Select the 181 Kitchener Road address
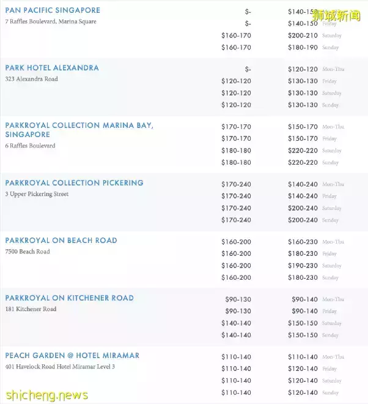The width and height of the screenshot is (368, 404). [31, 310]
